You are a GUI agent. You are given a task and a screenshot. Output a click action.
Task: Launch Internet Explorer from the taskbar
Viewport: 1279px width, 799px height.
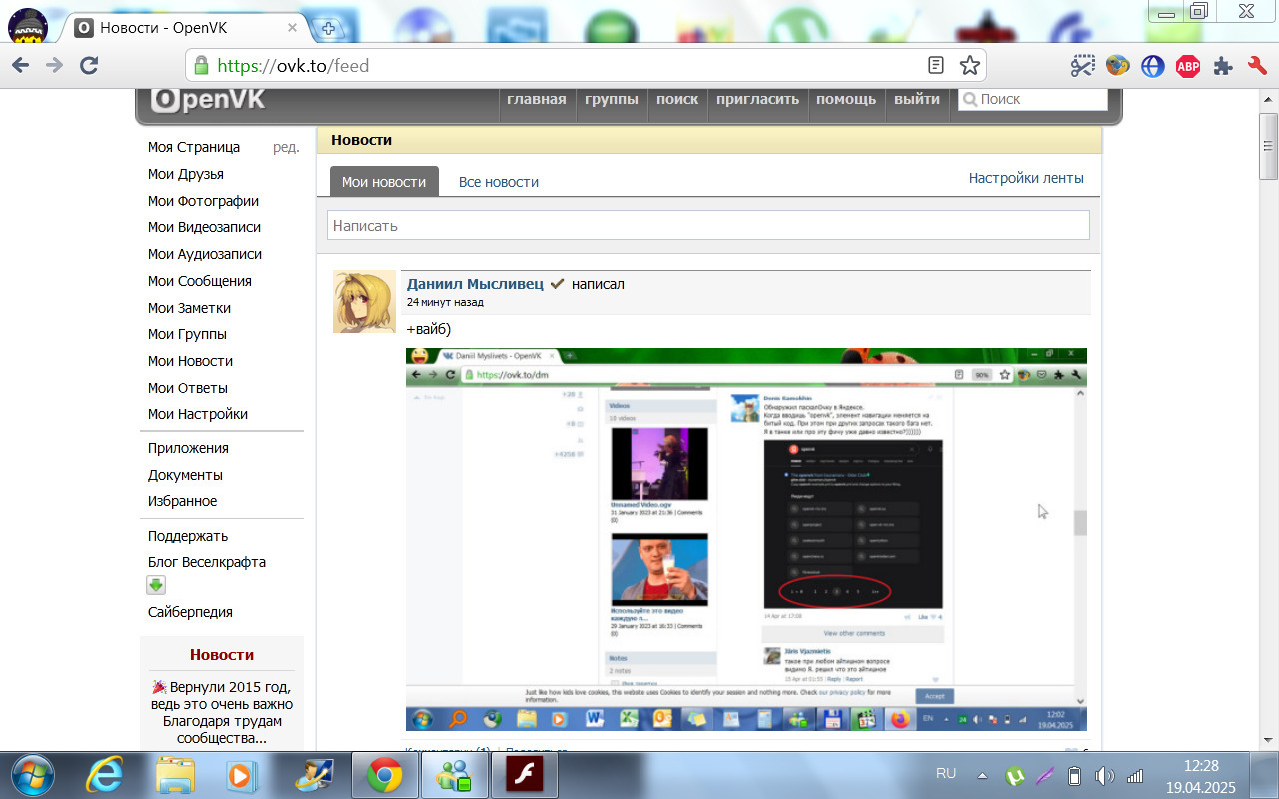point(106,775)
